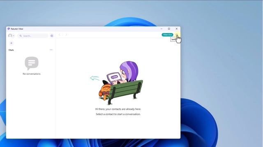Image resolution: width=263 pixels, height=147 pixels.
Task: Open the Chats three-dots options menu
Action: pyautogui.click(x=51, y=50)
